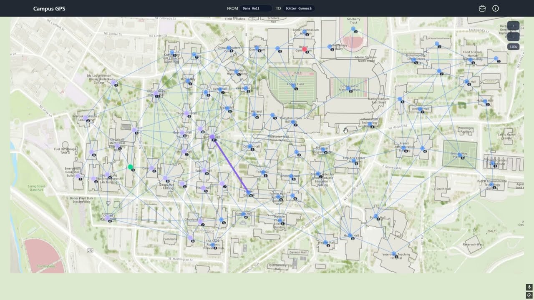
Task: Select the Bryan Hall node
Action: 228,108
